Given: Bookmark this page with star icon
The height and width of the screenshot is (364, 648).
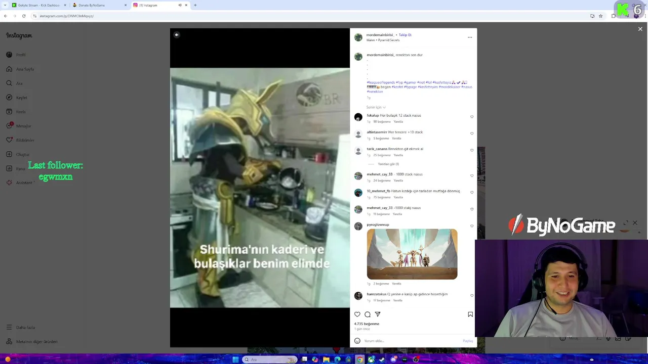Looking at the screenshot, I should [600, 16].
